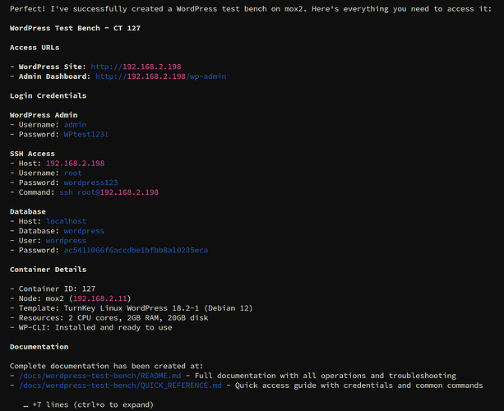Click the WPtest123! password value
The image size is (504, 411).
point(86,134)
